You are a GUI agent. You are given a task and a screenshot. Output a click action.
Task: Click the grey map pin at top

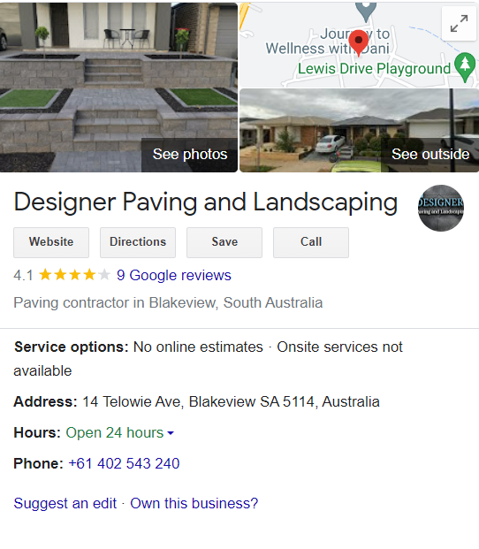tap(366, 11)
